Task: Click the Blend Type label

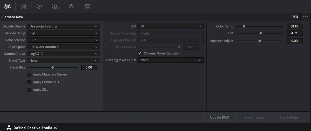Action: (17, 60)
